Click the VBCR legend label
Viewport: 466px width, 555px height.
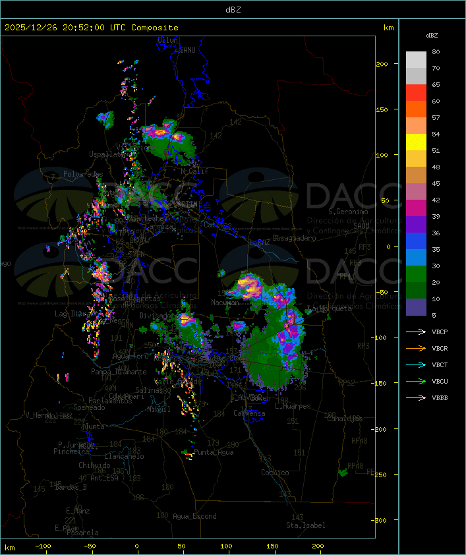click(440, 348)
